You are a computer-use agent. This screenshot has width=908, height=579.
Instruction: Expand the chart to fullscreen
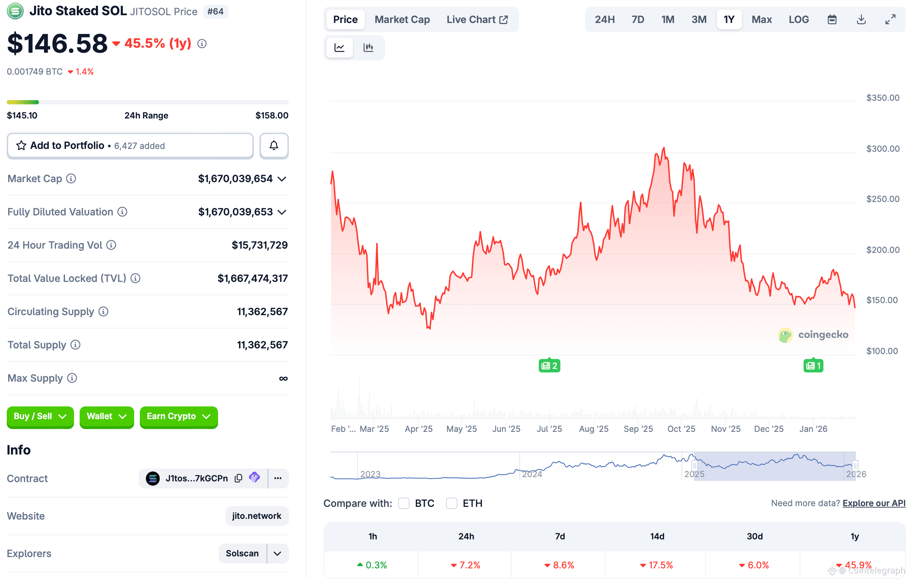[891, 19]
